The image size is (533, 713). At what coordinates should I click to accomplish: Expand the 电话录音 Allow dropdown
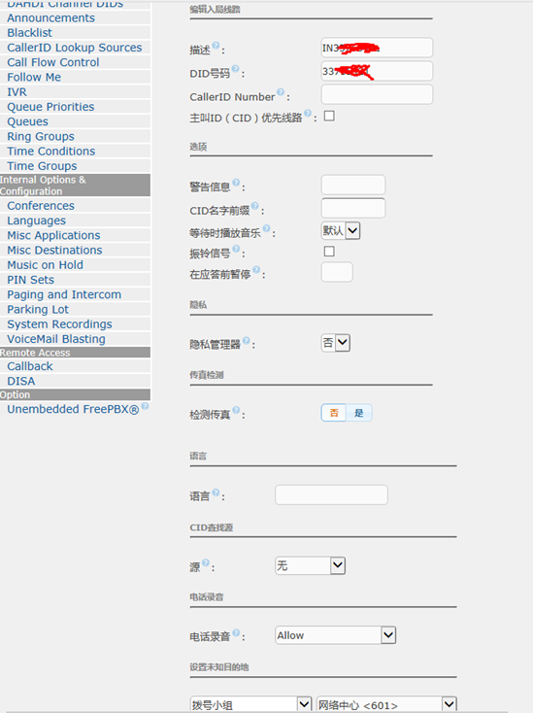click(x=335, y=635)
